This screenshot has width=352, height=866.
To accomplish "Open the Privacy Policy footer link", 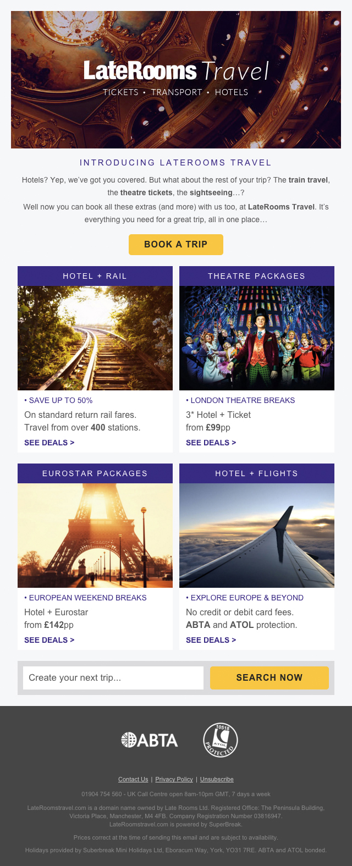I will 174,779.
